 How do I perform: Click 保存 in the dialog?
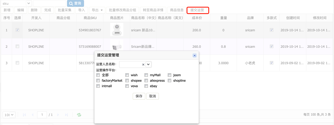(139, 96)
